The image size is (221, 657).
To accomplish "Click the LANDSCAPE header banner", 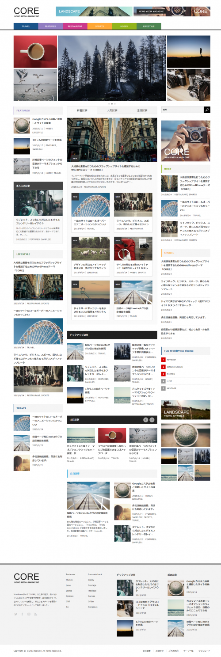I will coord(94,11).
